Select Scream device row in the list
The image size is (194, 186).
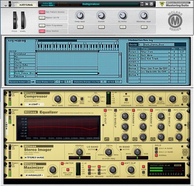[x=22, y=71]
